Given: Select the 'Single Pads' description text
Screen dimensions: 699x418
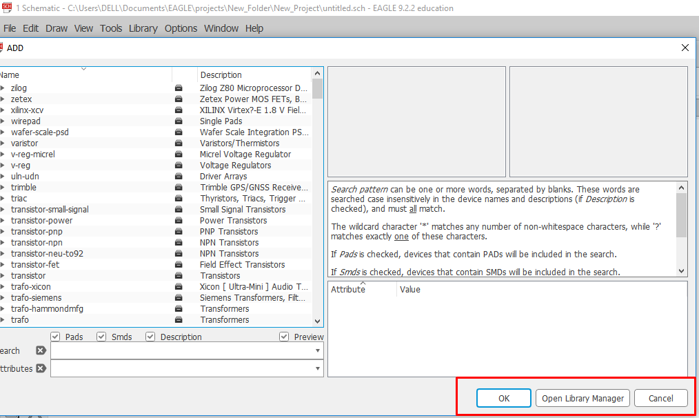Looking at the screenshot, I should click(x=221, y=121).
